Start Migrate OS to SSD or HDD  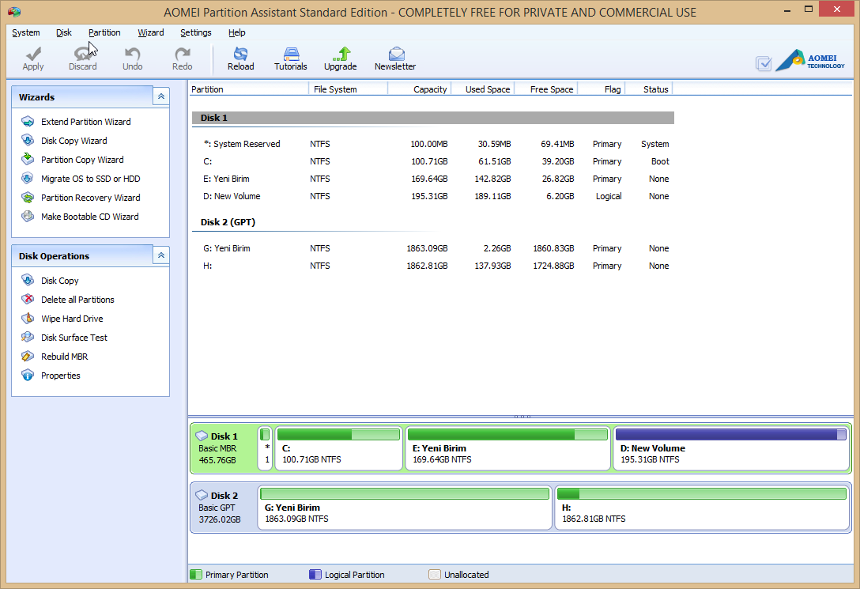[x=90, y=179]
